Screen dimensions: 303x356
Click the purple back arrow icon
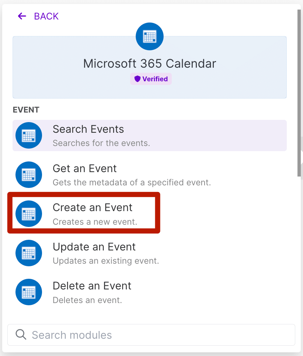(x=22, y=16)
